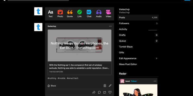Create a new Video post

click(108, 14)
